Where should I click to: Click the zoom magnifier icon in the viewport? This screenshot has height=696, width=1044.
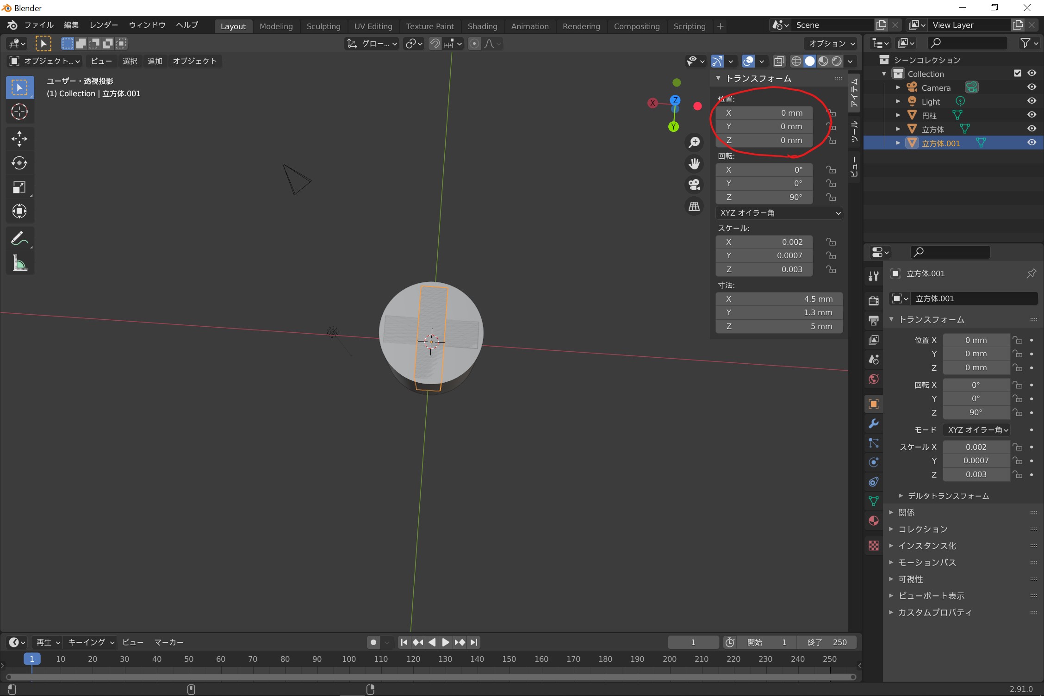click(694, 142)
